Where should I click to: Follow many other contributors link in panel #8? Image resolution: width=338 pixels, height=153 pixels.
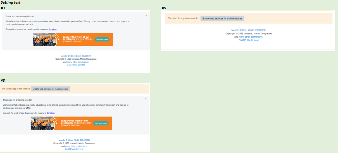pyautogui.click(x=76, y=146)
